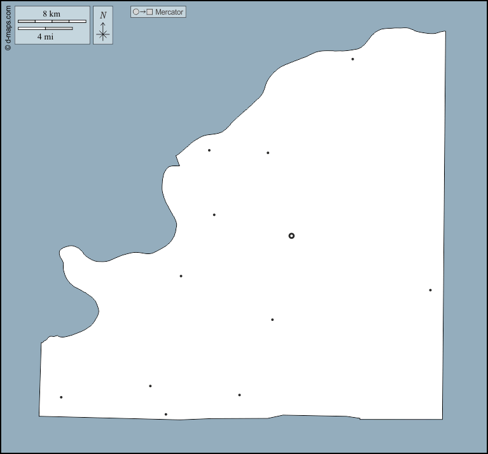Click the southwestern-most city dot
This screenshot has height=454, width=488.
click(x=61, y=397)
